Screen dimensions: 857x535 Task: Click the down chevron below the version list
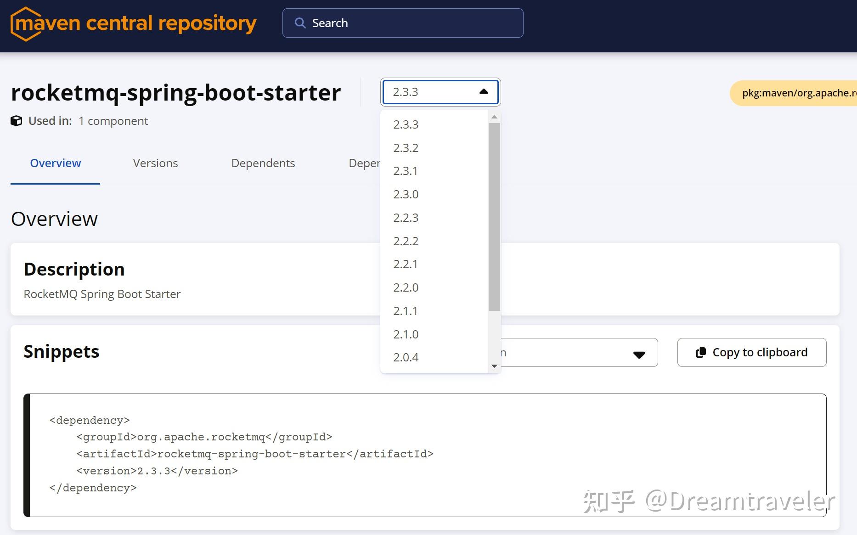(494, 366)
